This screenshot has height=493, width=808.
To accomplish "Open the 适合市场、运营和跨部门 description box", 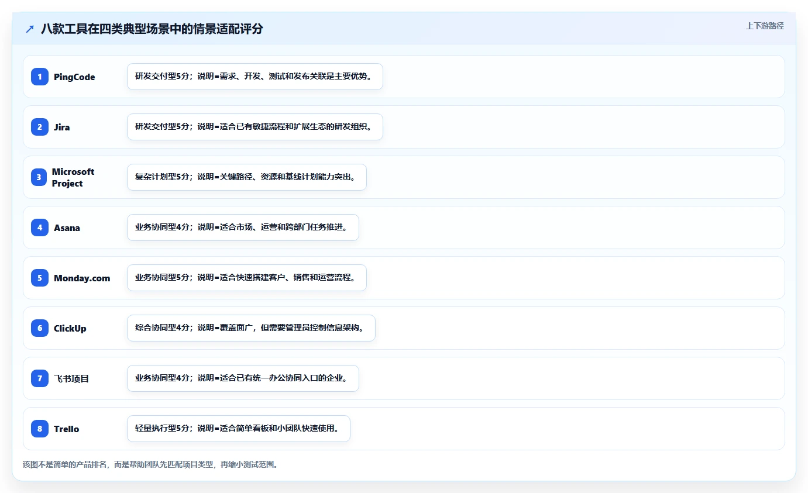I will click(243, 227).
